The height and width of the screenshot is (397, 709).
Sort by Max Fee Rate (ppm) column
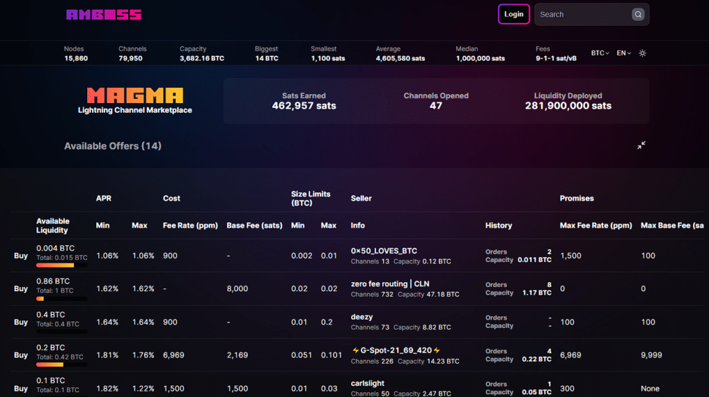click(x=596, y=225)
